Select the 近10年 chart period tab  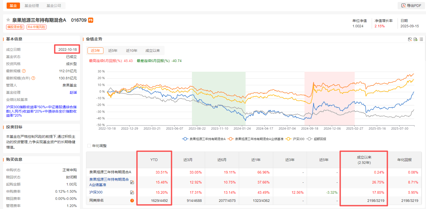point(132,51)
